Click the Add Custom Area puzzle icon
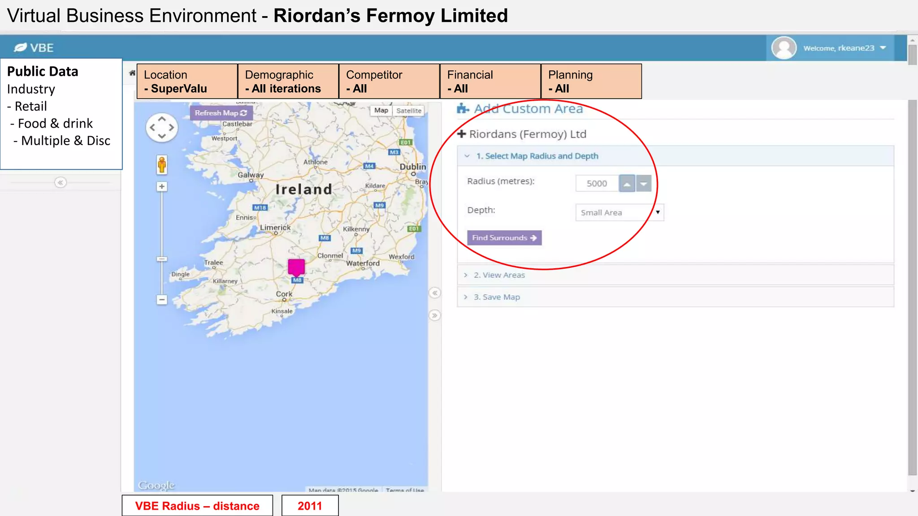The width and height of the screenshot is (918, 516). [463, 108]
